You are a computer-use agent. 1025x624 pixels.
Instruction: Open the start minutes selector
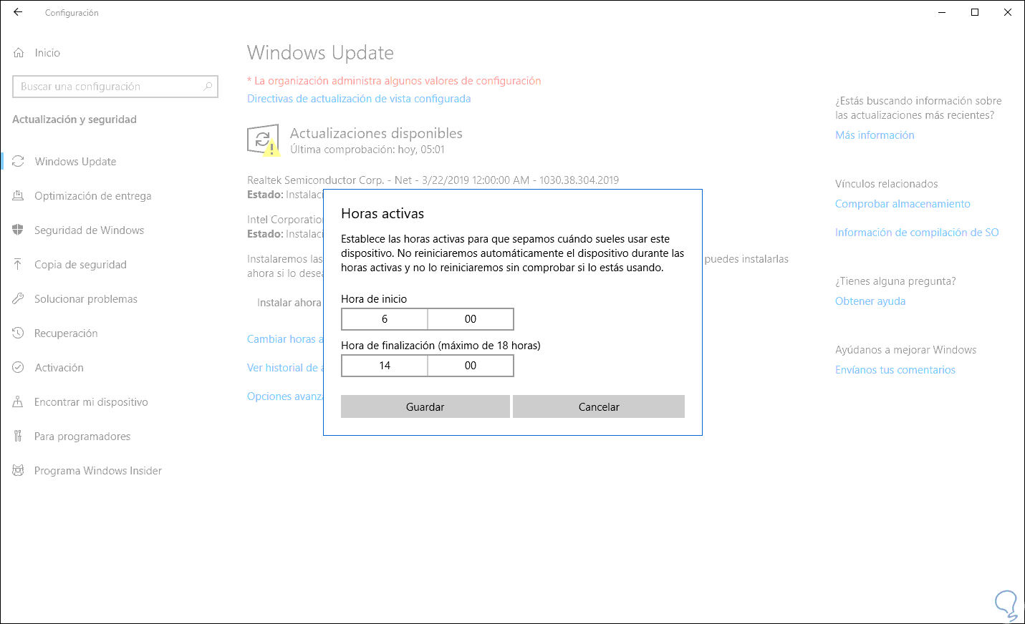tap(471, 319)
